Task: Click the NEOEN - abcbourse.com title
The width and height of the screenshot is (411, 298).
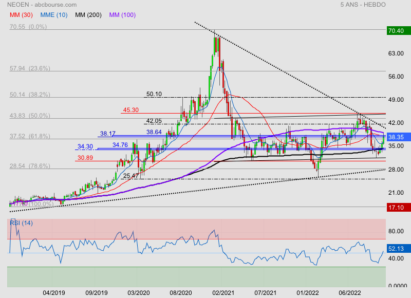Action: (42, 5)
